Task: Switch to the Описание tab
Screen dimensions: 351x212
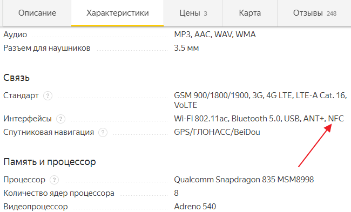Action: point(37,13)
